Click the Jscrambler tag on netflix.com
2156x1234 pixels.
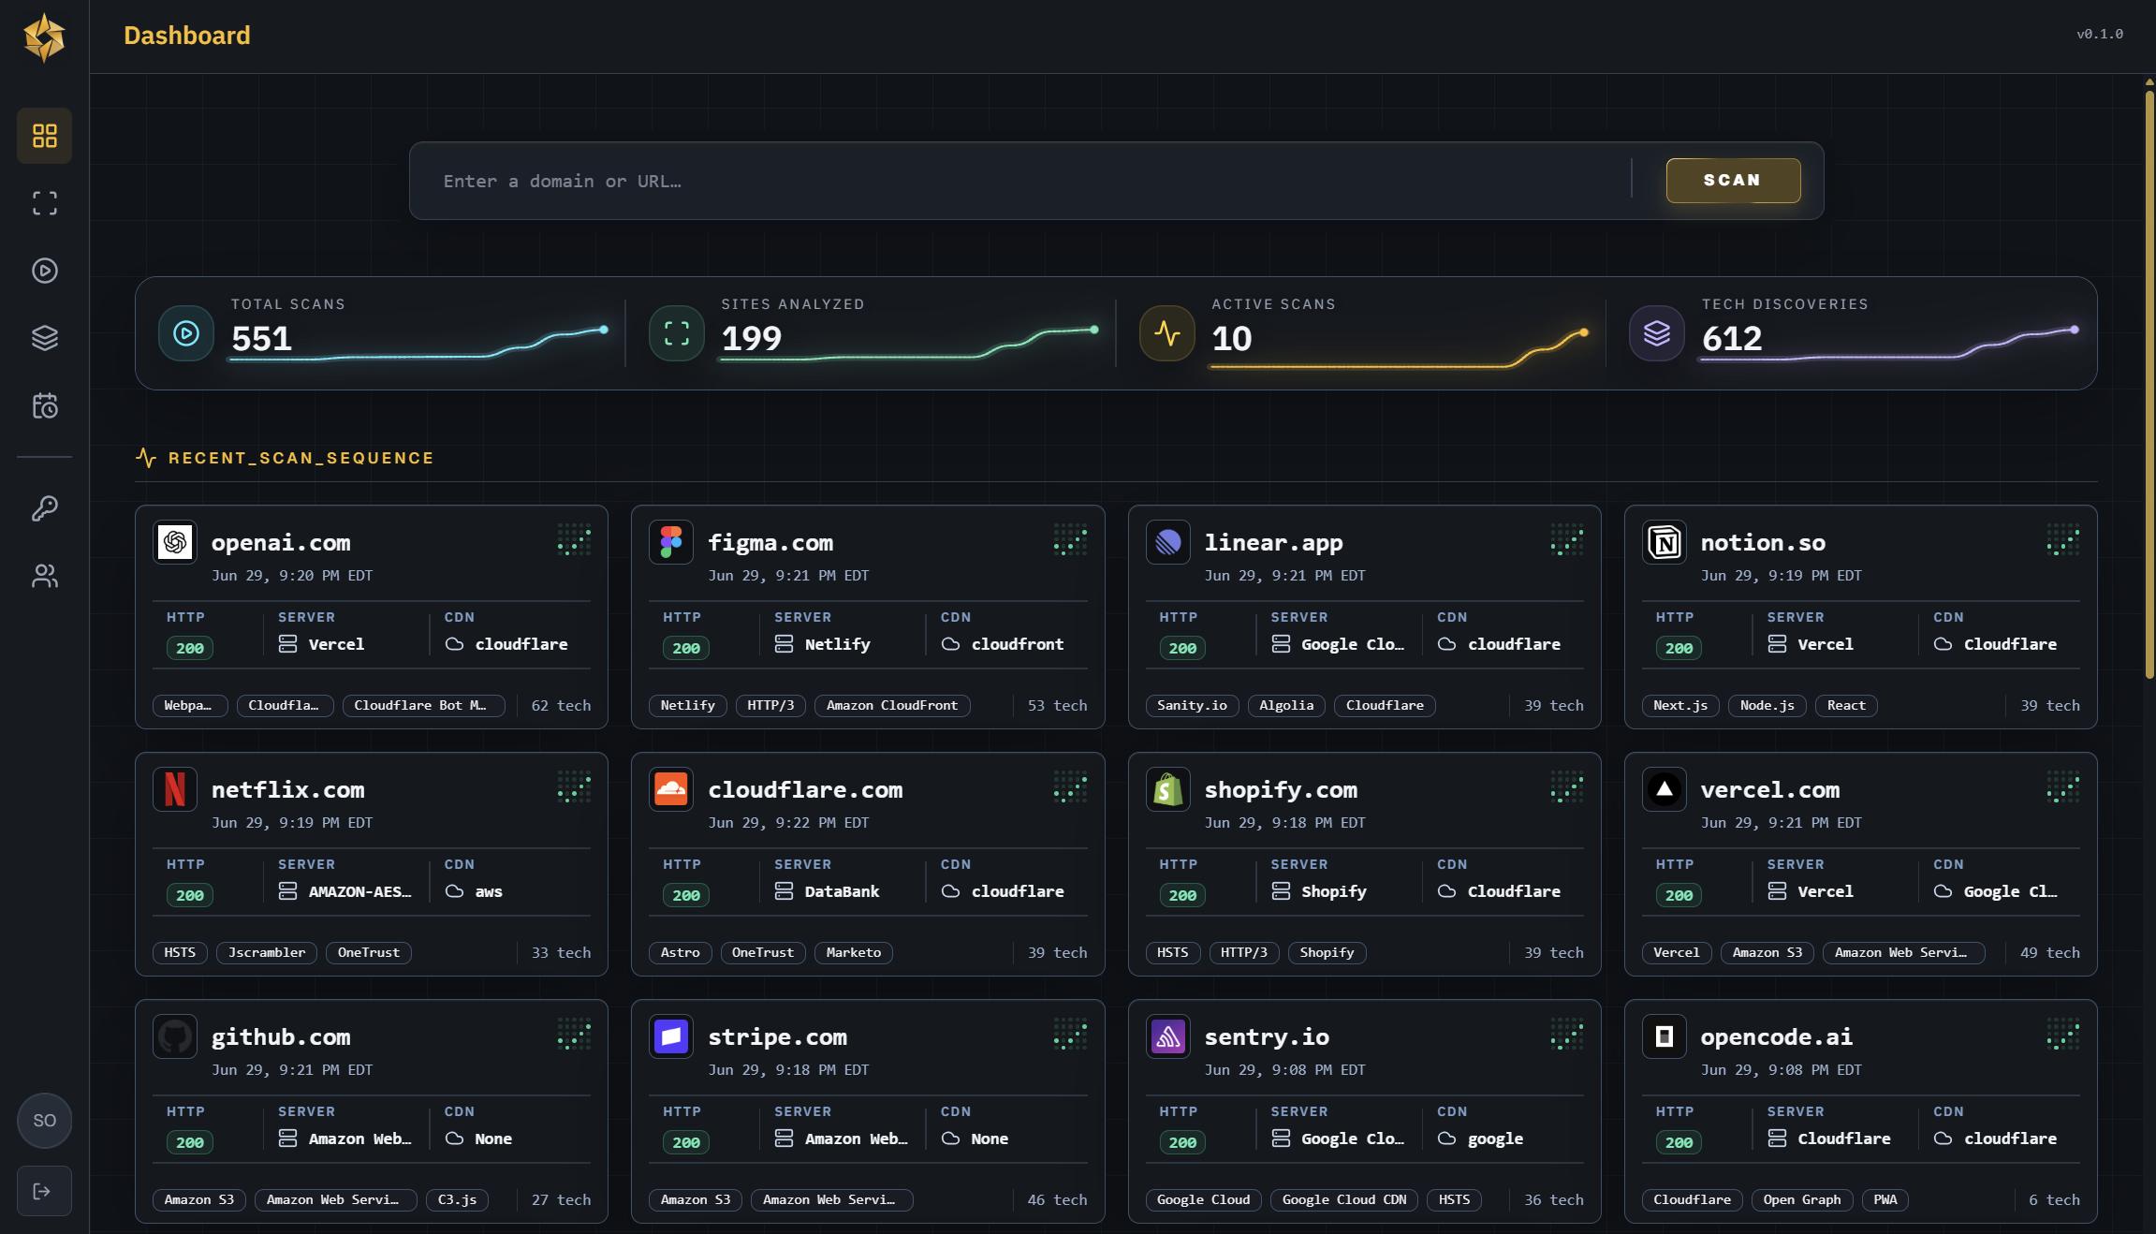pos(267,952)
